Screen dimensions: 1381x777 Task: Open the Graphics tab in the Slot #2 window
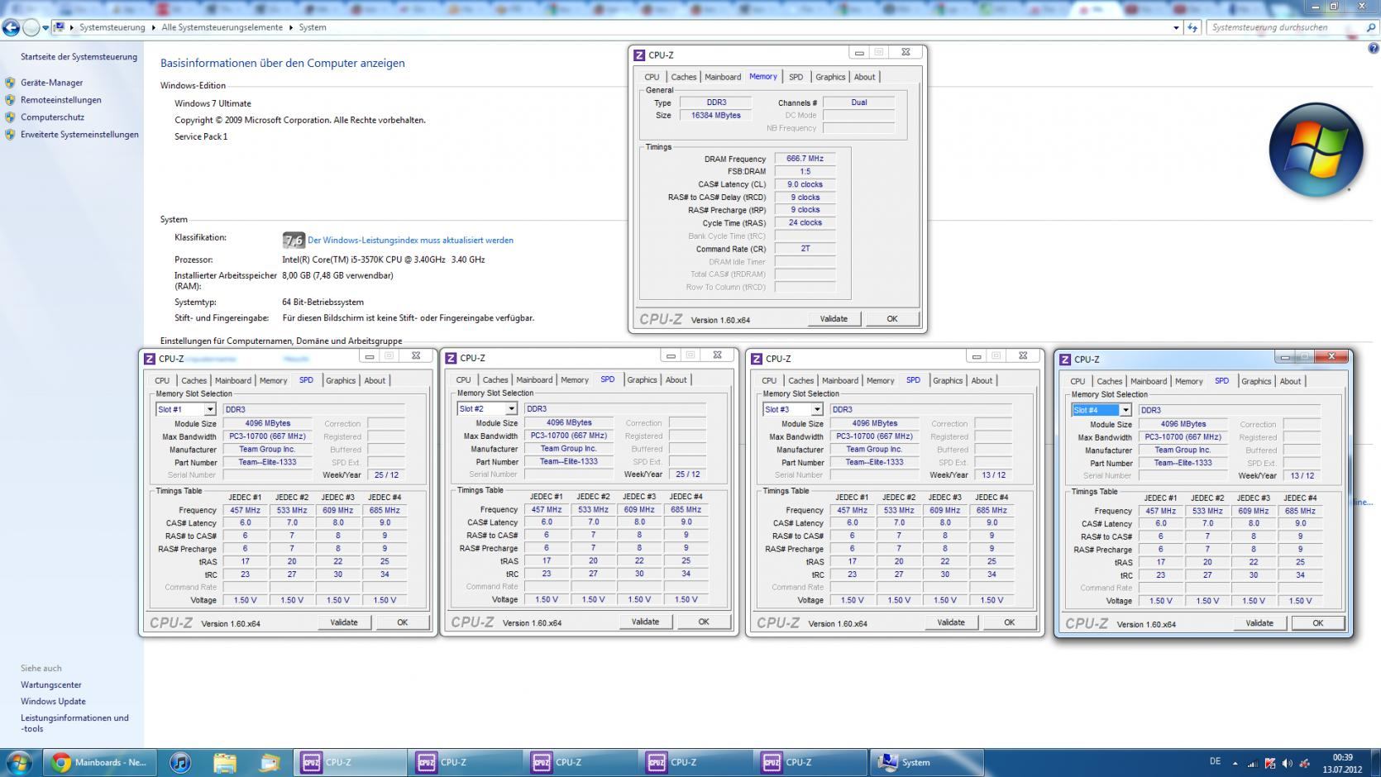642,379
